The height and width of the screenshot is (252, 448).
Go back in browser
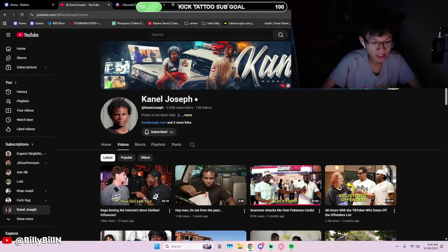click(5, 15)
